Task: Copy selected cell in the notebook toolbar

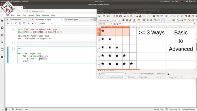Action: (x=20, y=23)
